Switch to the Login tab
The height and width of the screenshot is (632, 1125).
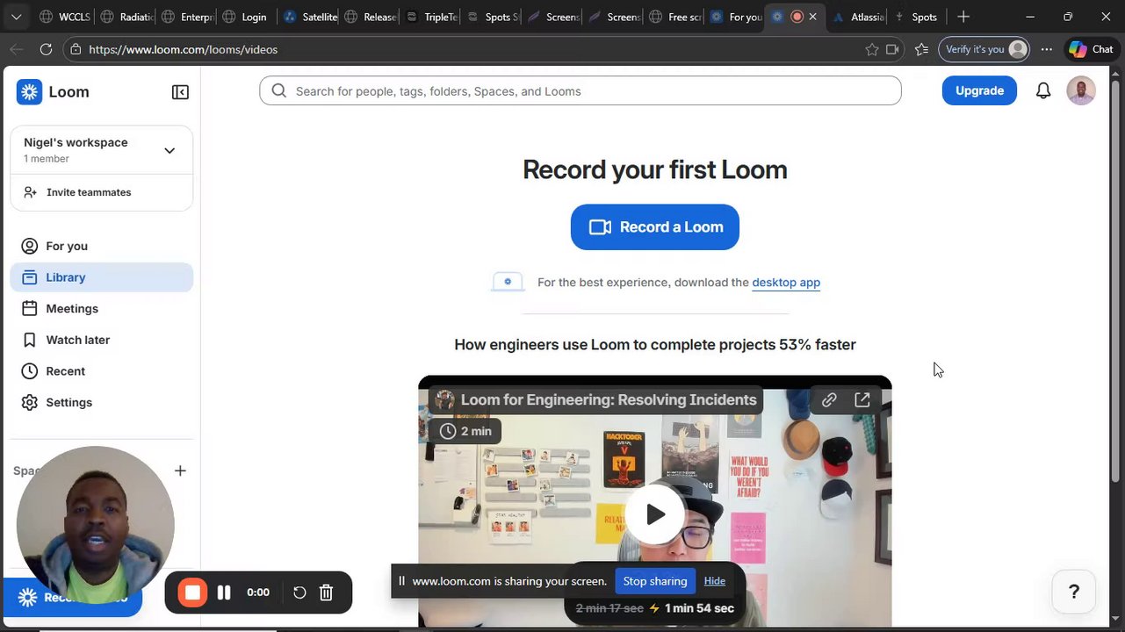pyautogui.click(x=245, y=17)
